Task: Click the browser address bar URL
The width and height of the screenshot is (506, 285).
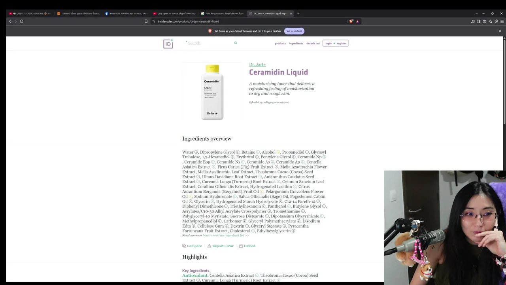Action: click(x=188, y=21)
